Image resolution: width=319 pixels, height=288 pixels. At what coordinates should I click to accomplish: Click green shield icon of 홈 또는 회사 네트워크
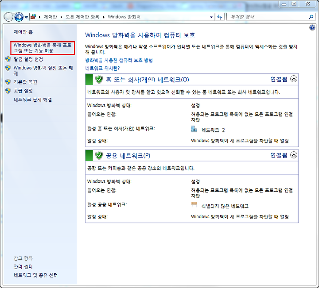click(x=99, y=80)
